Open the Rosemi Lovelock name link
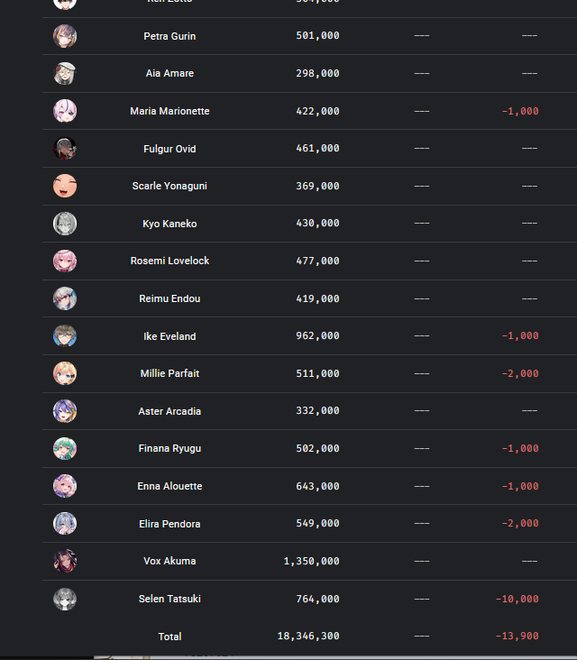Image resolution: width=577 pixels, height=660 pixels. click(169, 261)
